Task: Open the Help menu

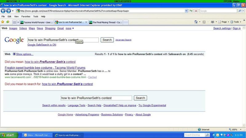Action: [43, 17]
